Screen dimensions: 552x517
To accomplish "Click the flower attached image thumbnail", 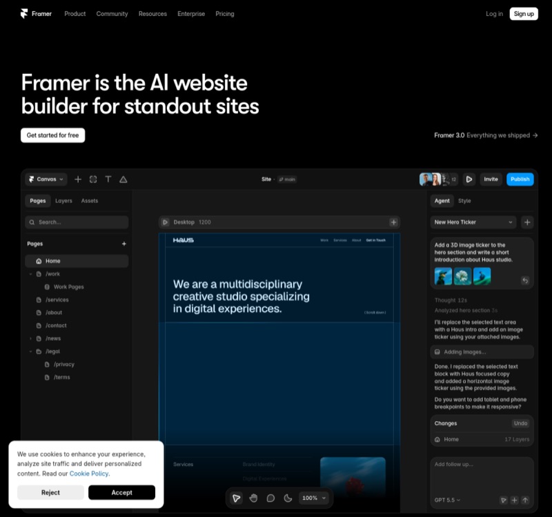I will click(462, 276).
